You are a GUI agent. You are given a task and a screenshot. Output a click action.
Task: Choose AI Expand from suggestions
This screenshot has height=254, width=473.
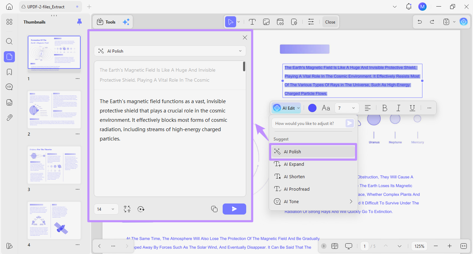click(313, 164)
